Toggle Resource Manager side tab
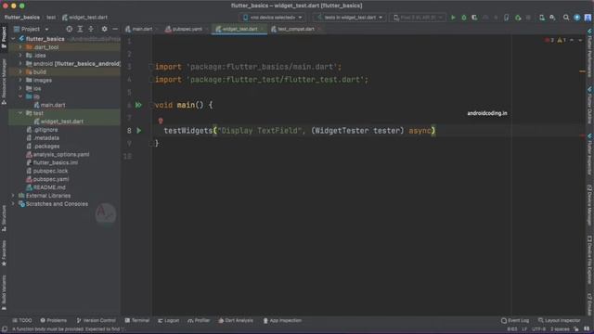594x334 pixels. point(4,82)
